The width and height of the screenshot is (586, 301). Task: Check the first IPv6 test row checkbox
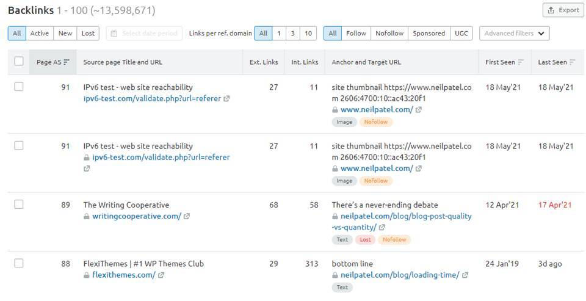coord(19,87)
